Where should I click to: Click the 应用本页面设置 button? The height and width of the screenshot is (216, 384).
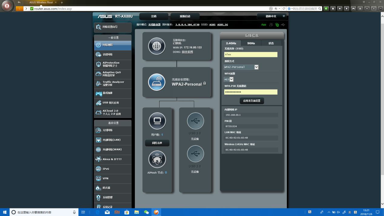click(252, 101)
